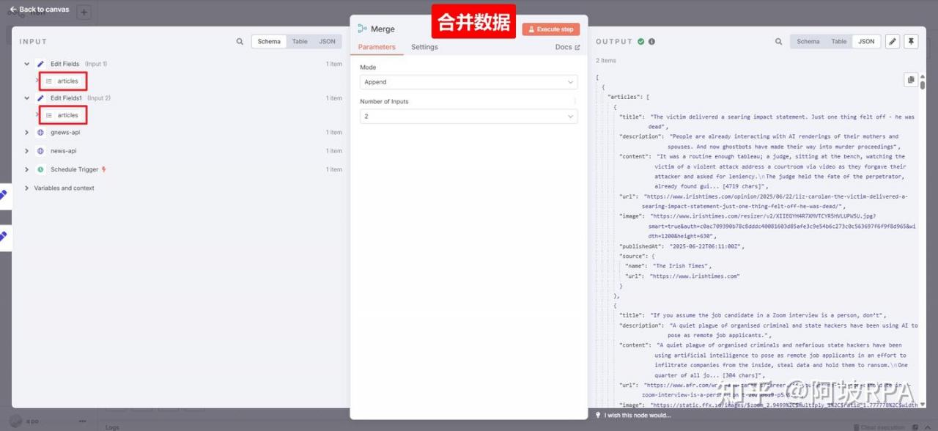Open the Mode dropdown showing Append
The height and width of the screenshot is (431, 938).
(469, 82)
